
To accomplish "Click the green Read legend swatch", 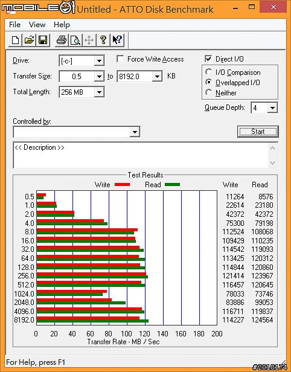I will [x=173, y=185].
